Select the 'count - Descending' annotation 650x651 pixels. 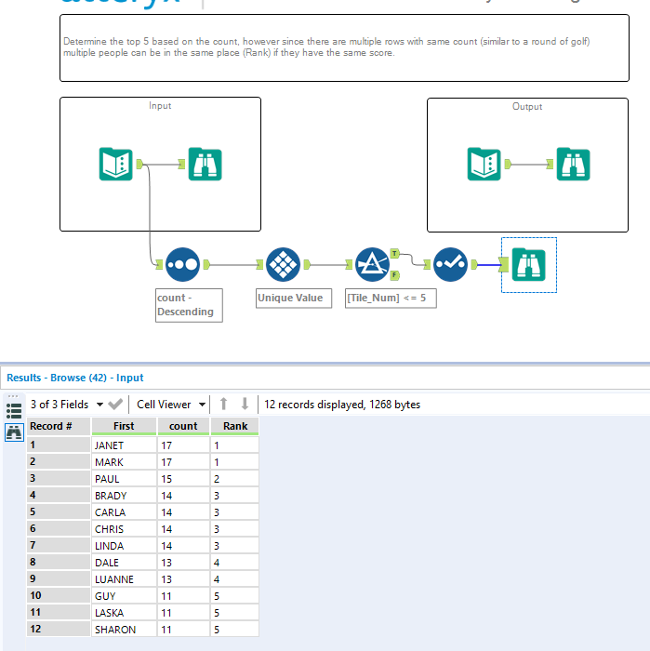coord(189,305)
